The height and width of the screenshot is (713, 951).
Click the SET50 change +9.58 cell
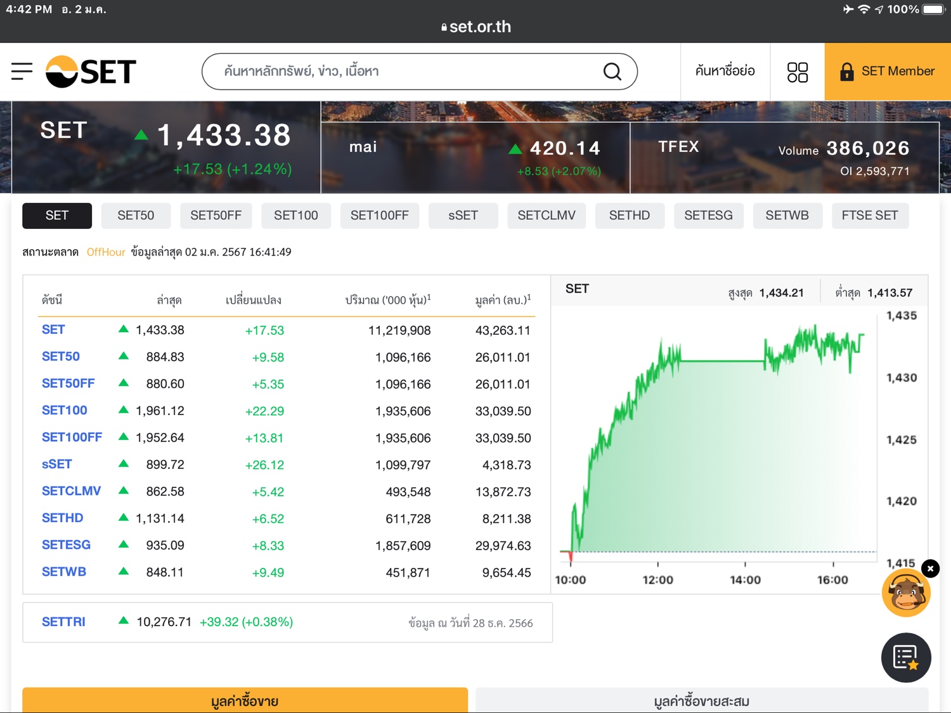click(x=268, y=357)
